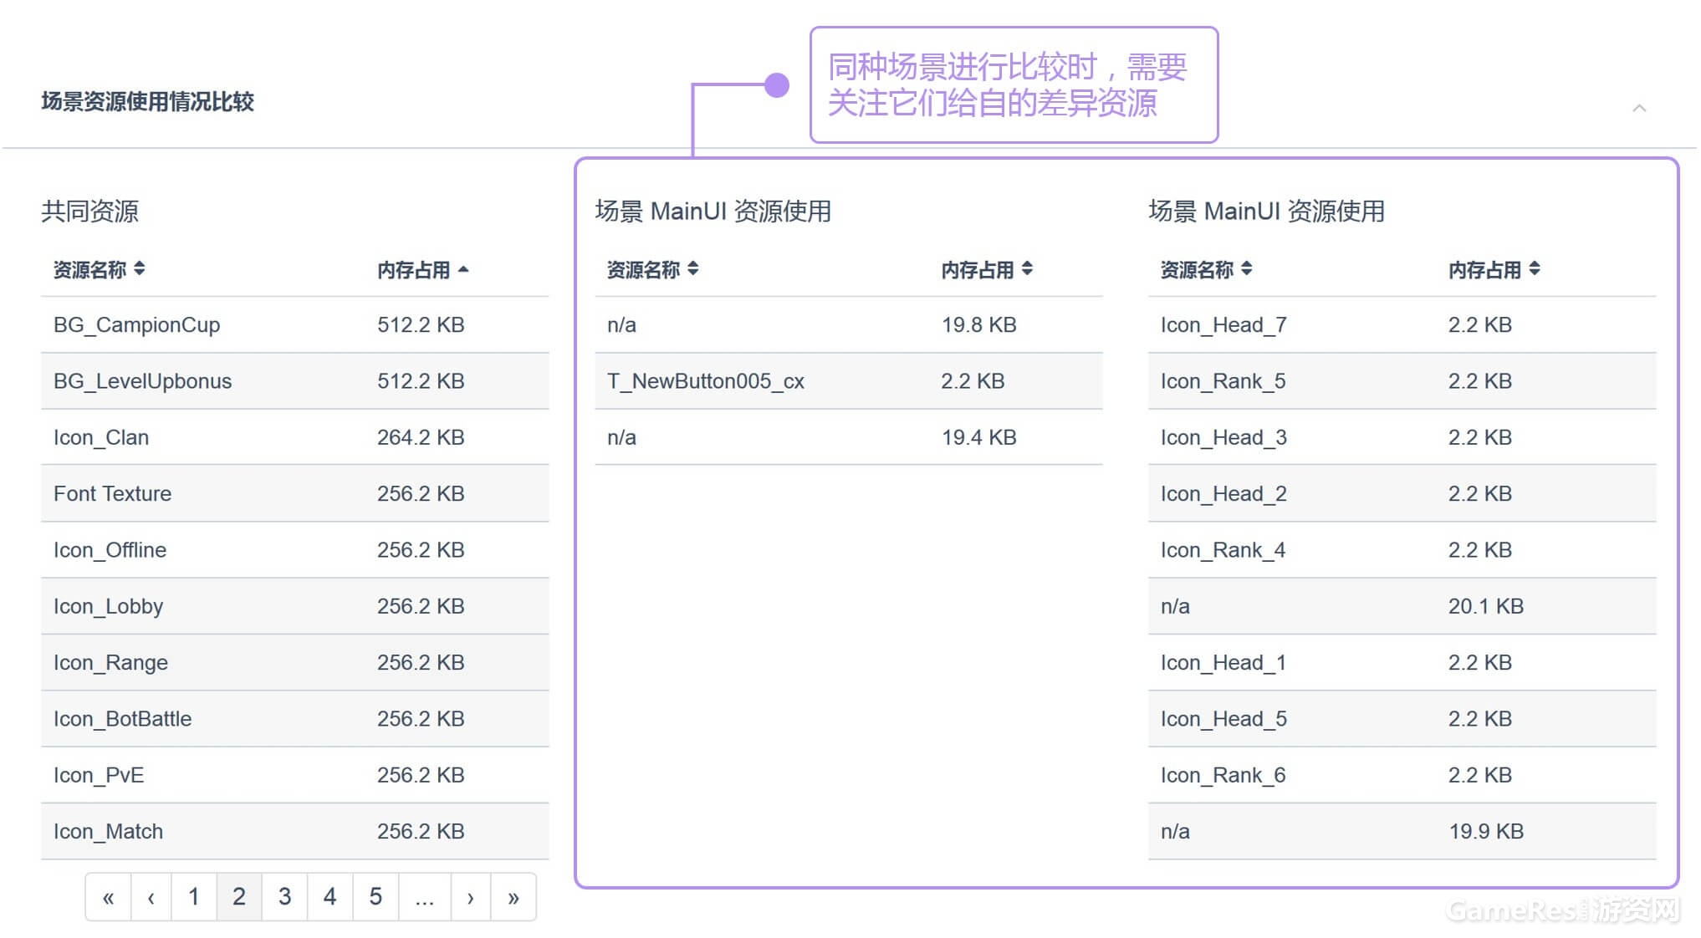Click the T_NewButton005_cx resource entry
1701x938 pixels.
[705, 381]
